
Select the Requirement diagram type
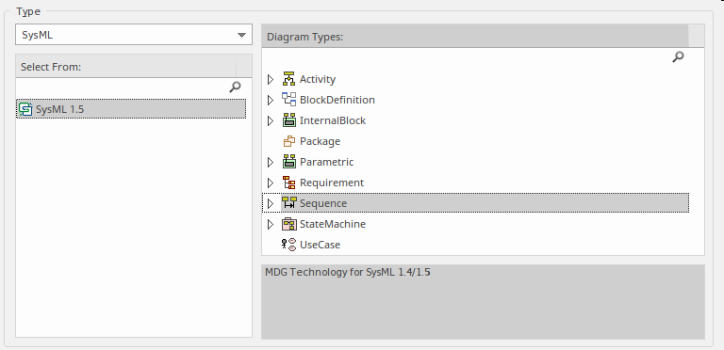coord(332,183)
